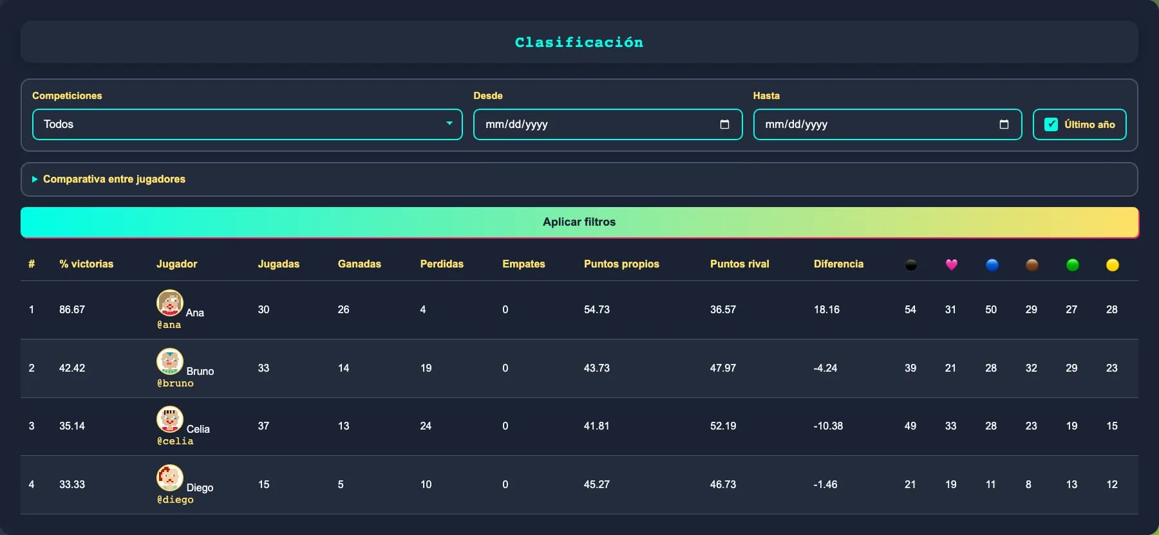Click the Jugadas column header
1159x535 pixels.
(x=279, y=264)
